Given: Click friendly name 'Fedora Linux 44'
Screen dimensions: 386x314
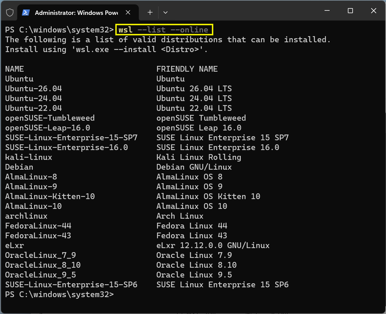Looking at the screenshot, I should (x=192, y=226).
